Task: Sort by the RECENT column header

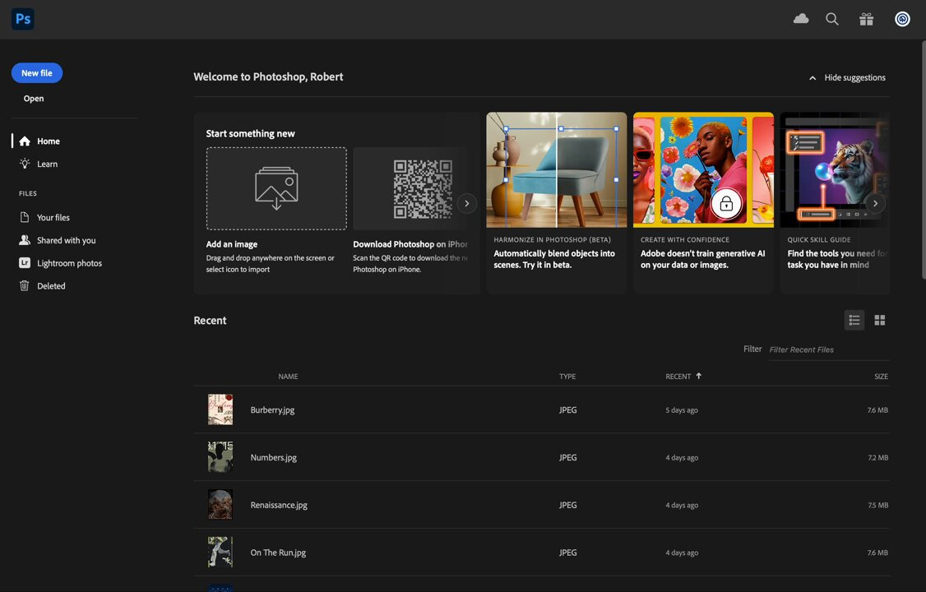Action: pyautogui.click(x=678, y=377)
